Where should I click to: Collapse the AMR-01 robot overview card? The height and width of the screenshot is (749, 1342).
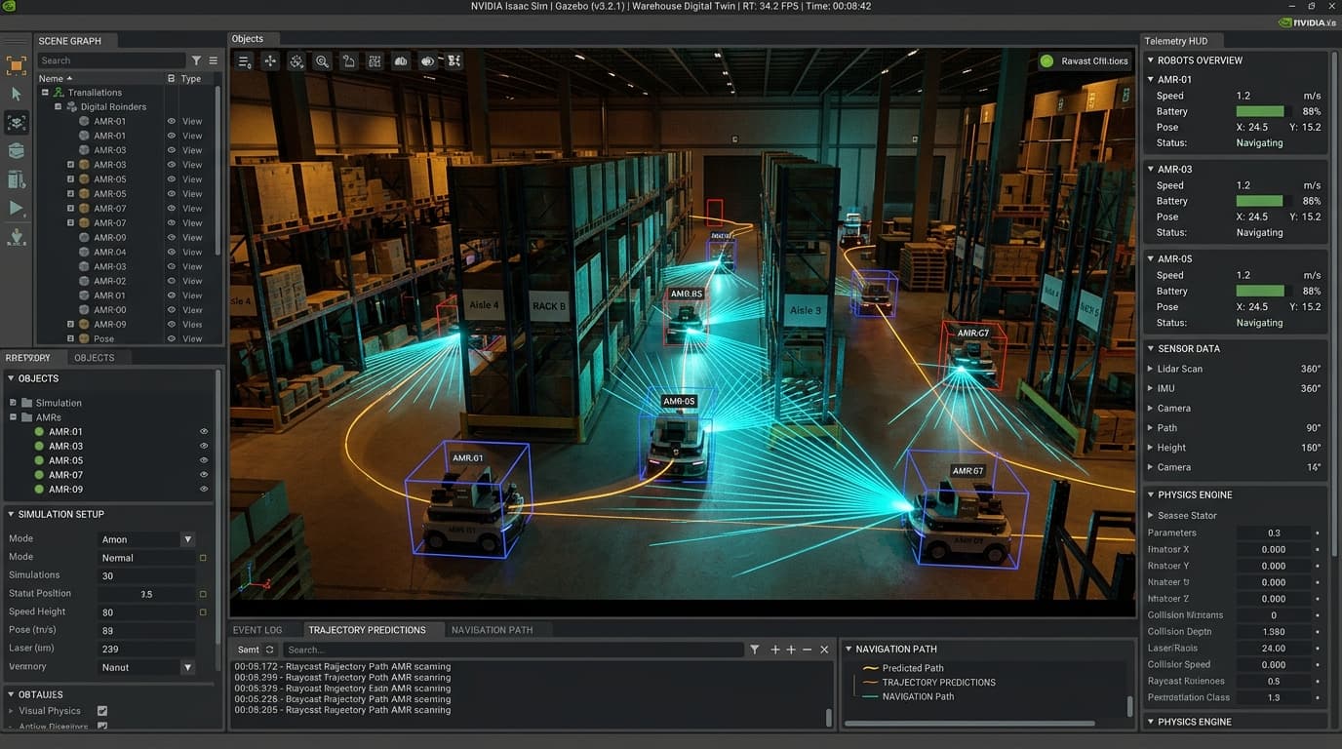[x=1151, y=79]
